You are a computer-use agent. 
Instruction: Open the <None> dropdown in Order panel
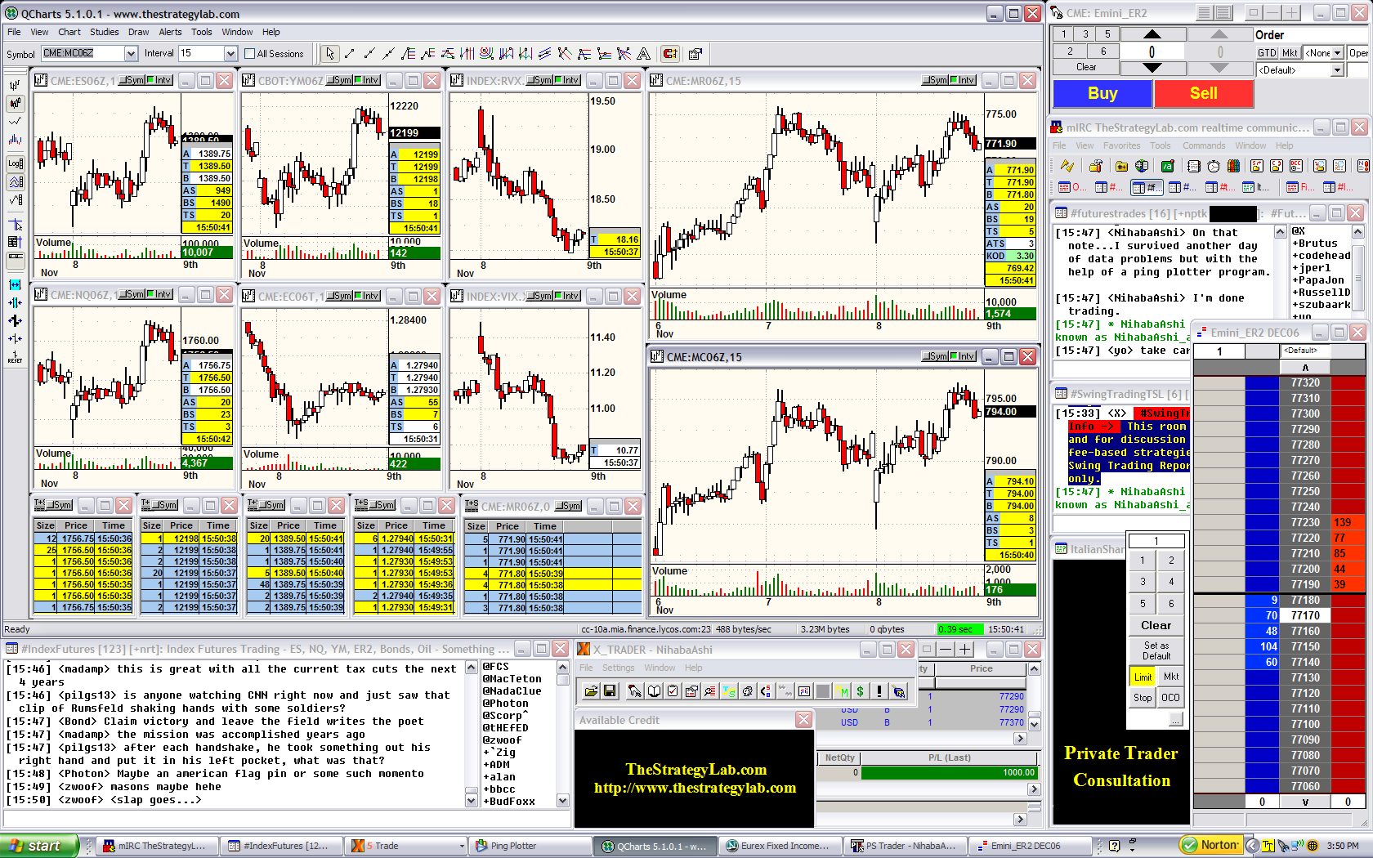click(1338, 53)
